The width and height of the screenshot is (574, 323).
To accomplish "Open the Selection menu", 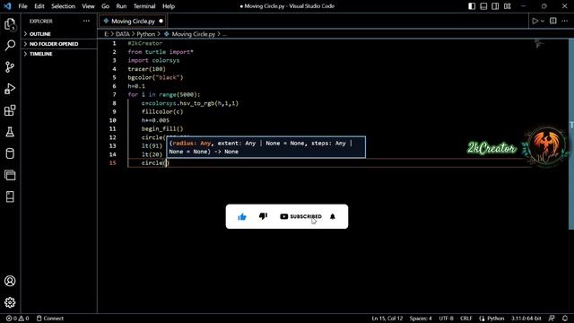I will point(63,6).
